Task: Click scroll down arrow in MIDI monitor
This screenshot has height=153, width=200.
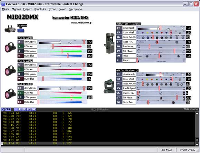Action: [x=197, y=144]
